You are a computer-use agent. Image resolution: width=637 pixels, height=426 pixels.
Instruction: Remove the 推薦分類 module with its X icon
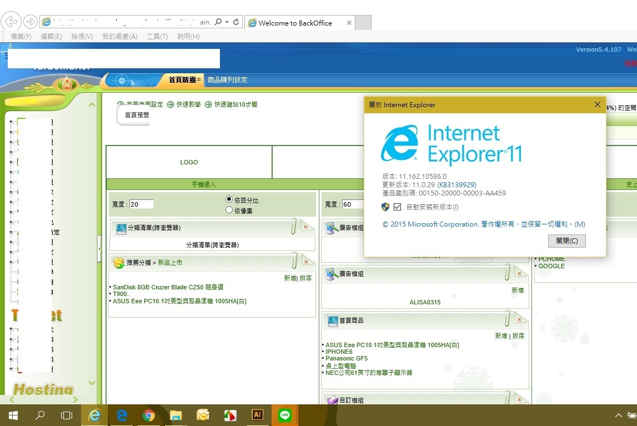tap(305, 261)
